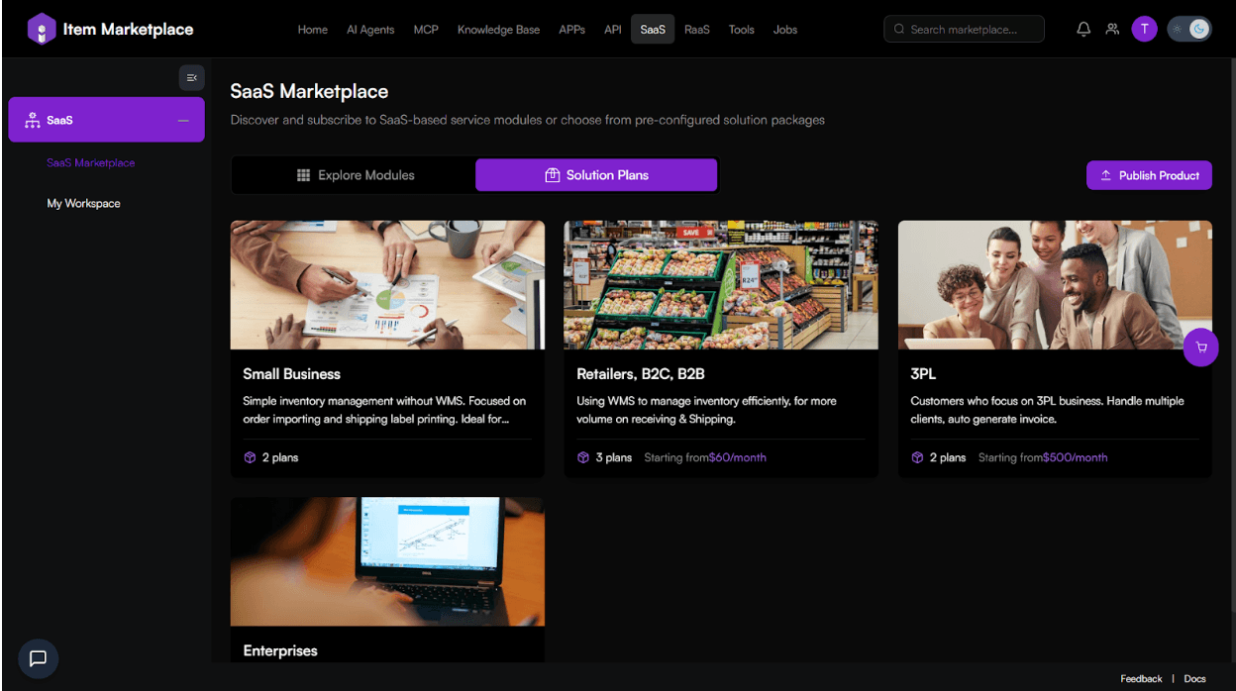Open the purple T user avatar
The image size is (1236, 691).
(1144, 29)
